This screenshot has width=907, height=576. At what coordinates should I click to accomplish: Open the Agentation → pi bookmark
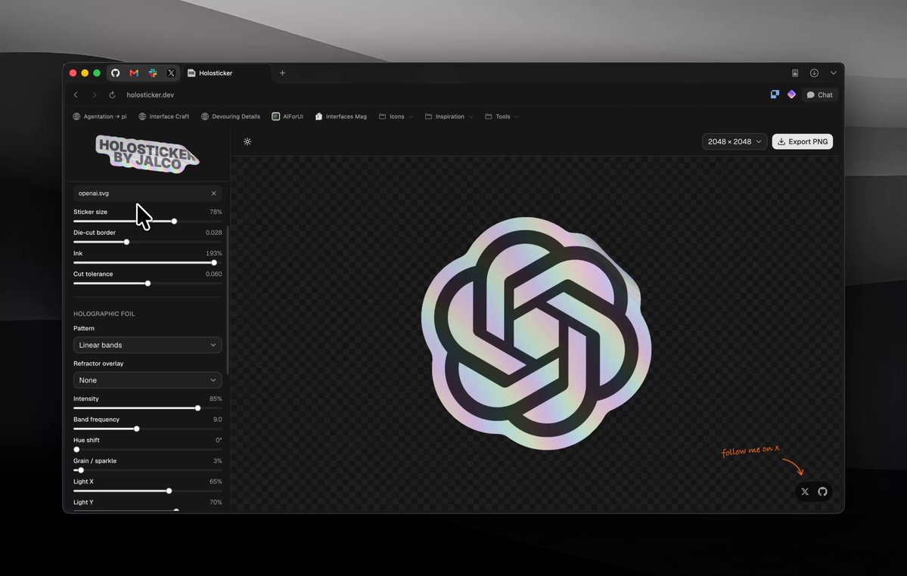[x=100, y=116]
